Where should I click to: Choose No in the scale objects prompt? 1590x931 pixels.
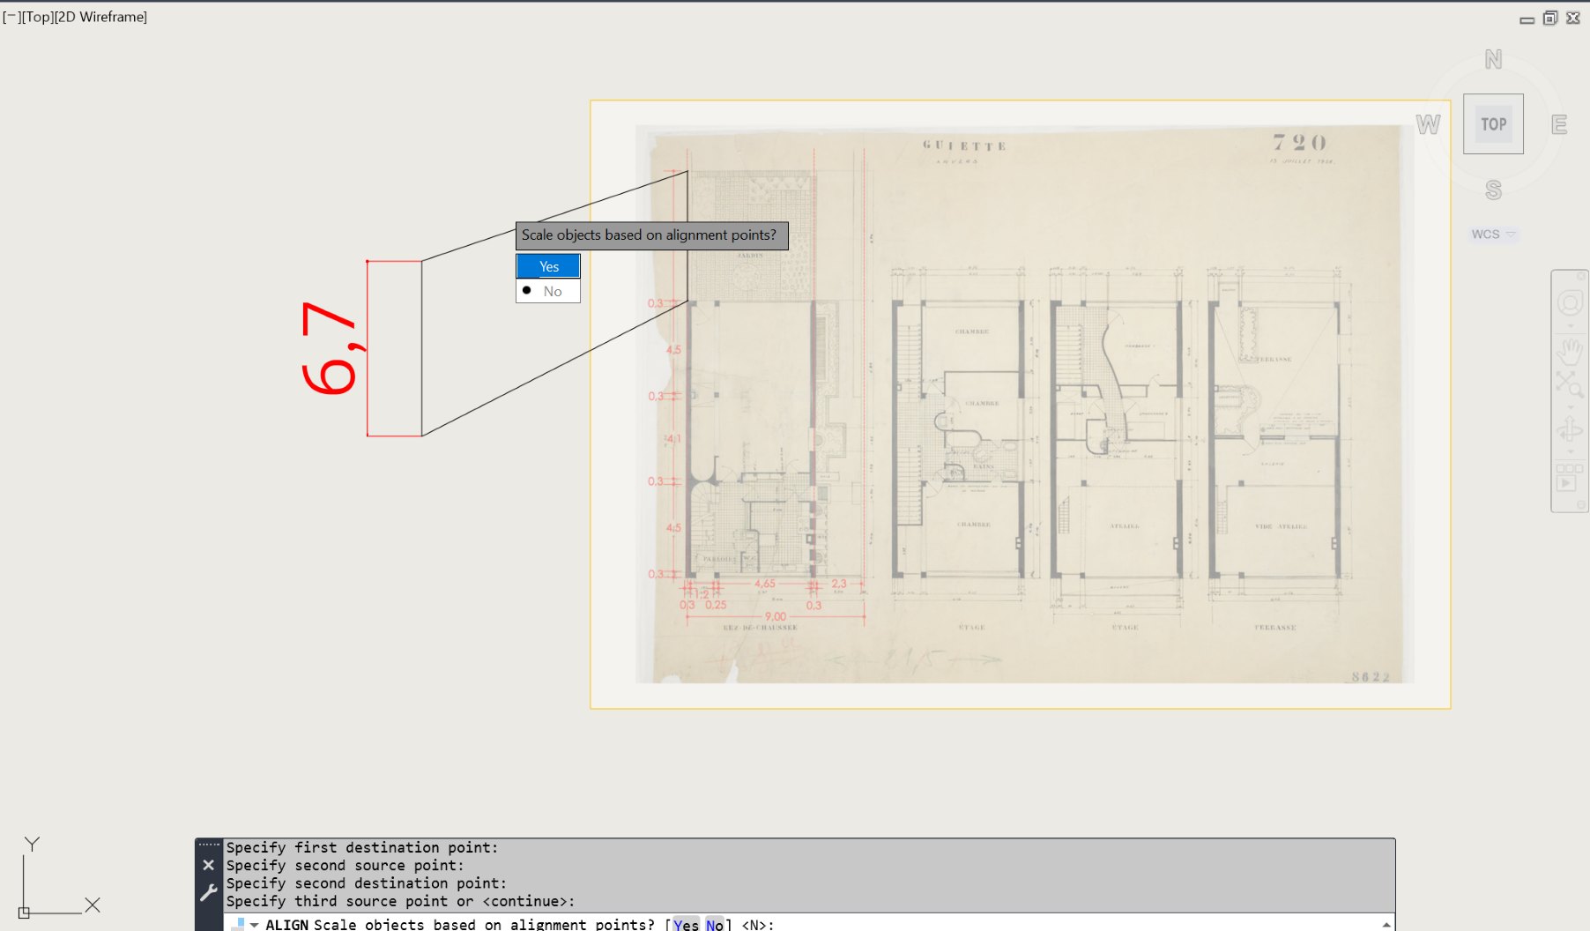(548, 291)
